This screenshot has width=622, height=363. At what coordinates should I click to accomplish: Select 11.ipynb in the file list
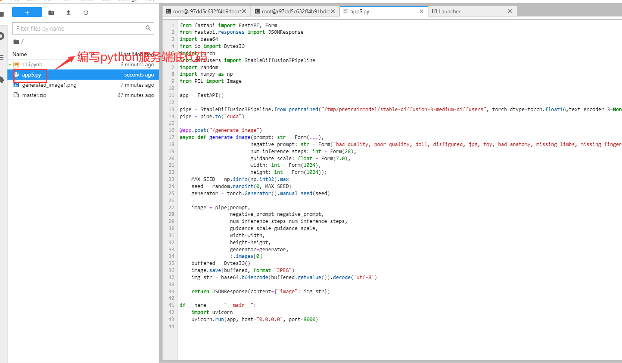[x=32, y=64]
